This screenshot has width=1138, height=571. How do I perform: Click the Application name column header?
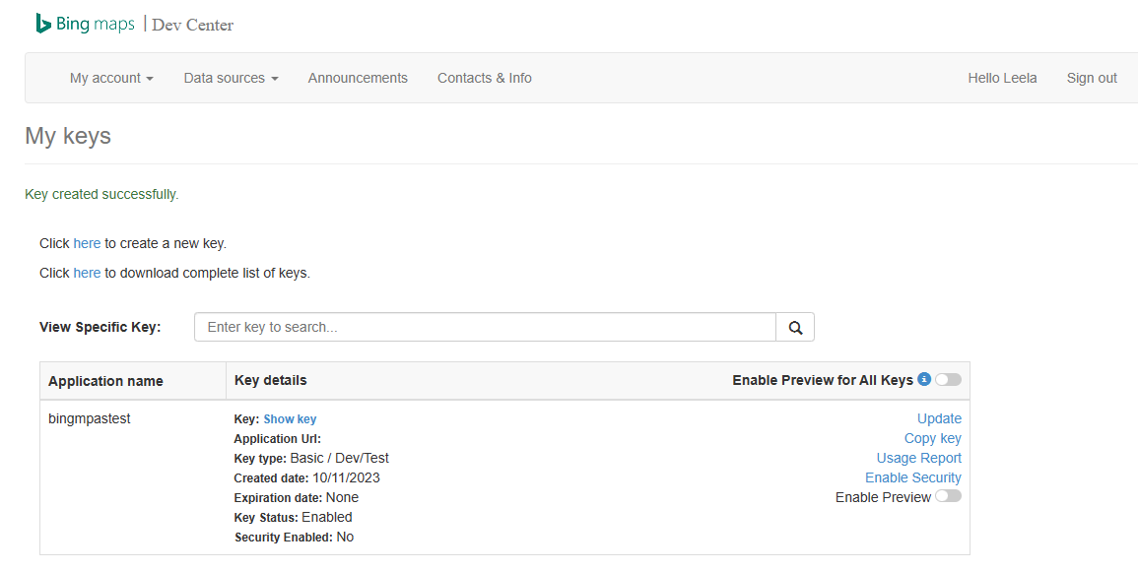(x=106, y=381)
